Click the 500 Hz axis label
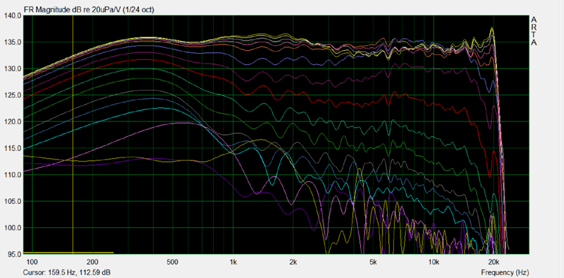The height and width of the screenshot is (278, 564). tap(173, 262)
